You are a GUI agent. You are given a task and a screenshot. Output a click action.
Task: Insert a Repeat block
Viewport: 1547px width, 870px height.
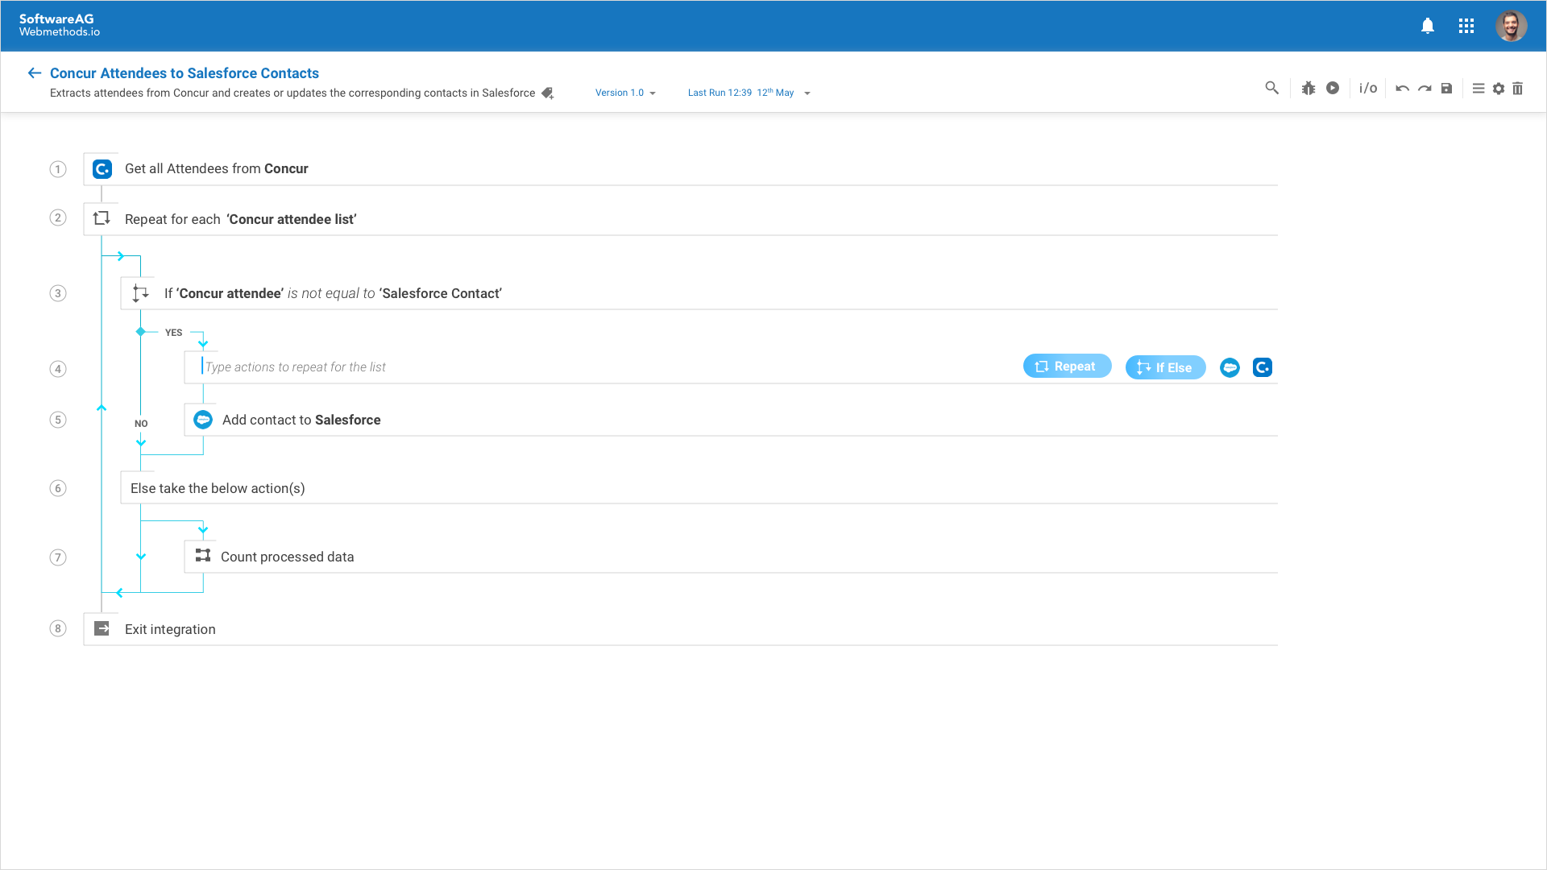[1068, 366]
